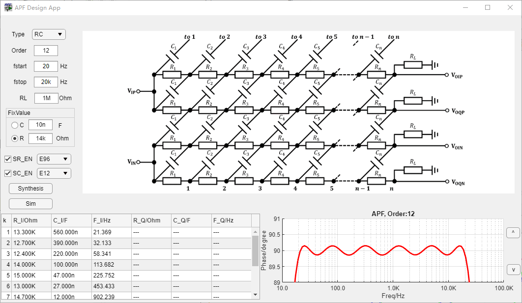The height and width of the screenshot is (303, 522).
Task: Click the Synthesis button
Action: tap(30, 188)
